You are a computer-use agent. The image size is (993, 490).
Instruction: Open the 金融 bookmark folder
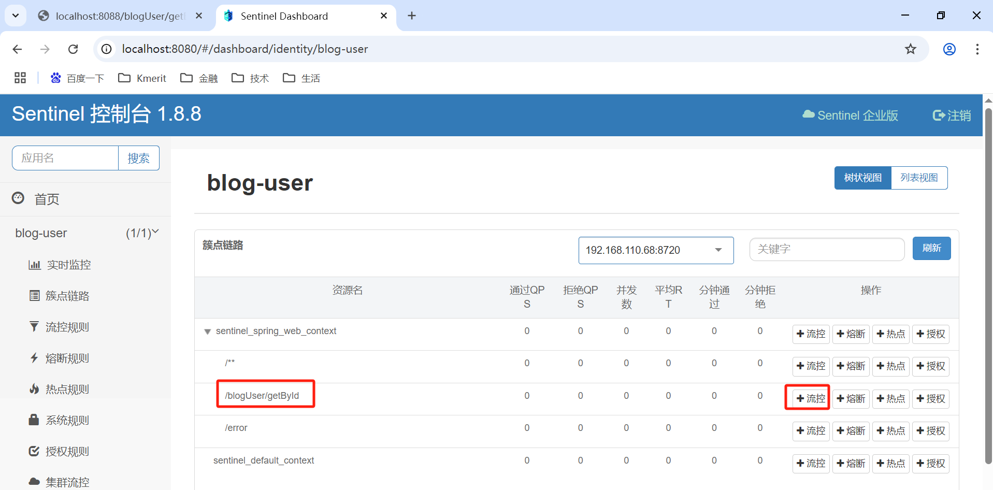[199, 78]
